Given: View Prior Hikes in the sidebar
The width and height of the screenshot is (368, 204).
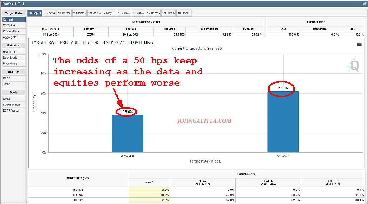Looking at the screenshot, I should pyautogui.click(x=10, y=64).
